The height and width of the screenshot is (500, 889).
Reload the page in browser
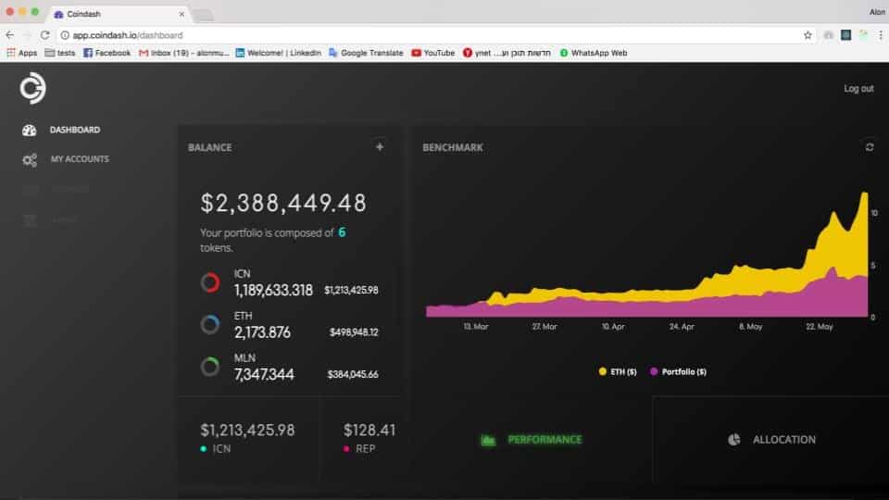coord(44,35)
